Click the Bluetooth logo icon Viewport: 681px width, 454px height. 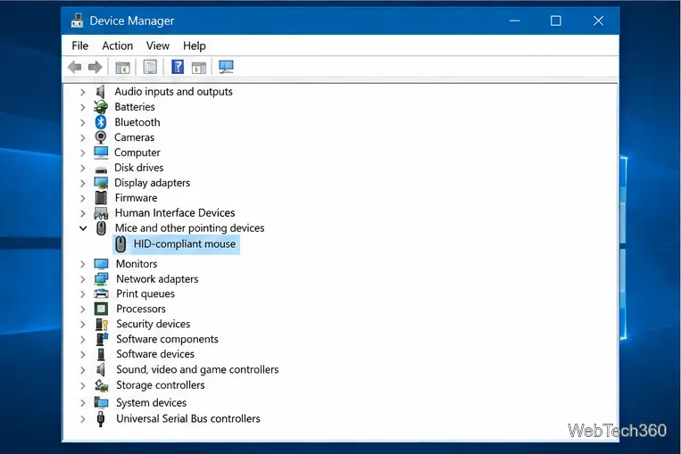(x=101, y=122)
